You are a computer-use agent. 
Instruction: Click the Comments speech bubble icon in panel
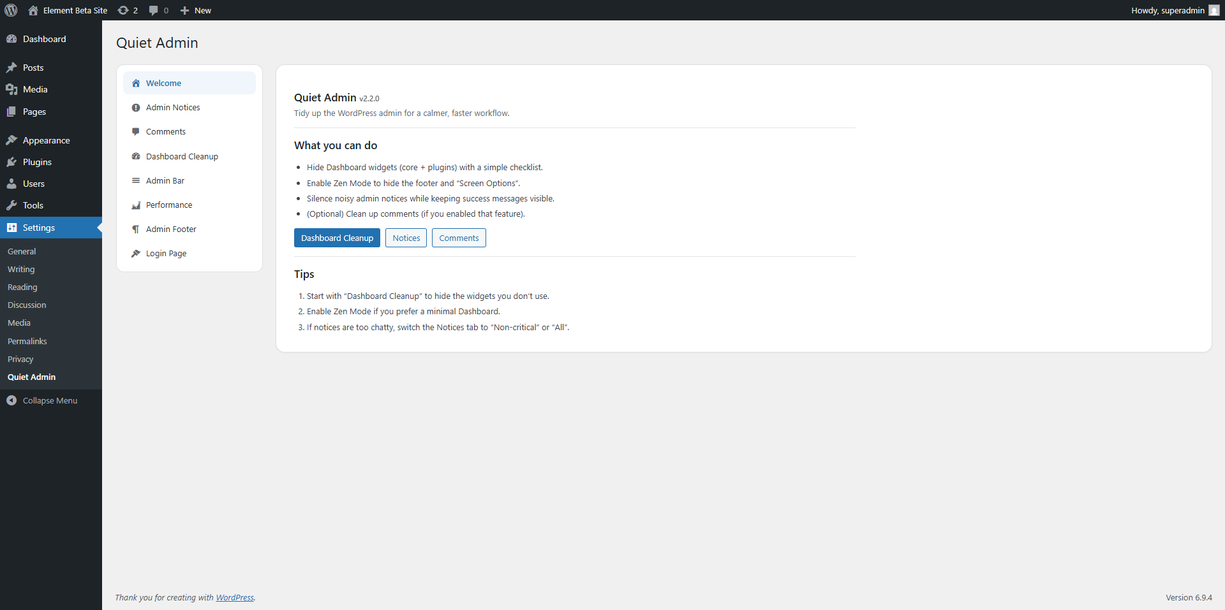coord(136,132)
